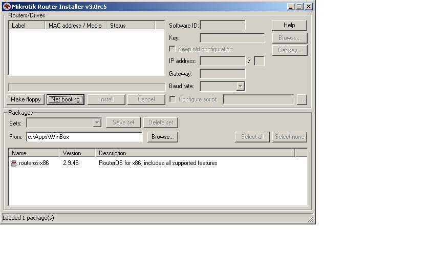Focus the netmask field after the slash
Viewport: 430px width, 269px height.
[x=259, y=61]
